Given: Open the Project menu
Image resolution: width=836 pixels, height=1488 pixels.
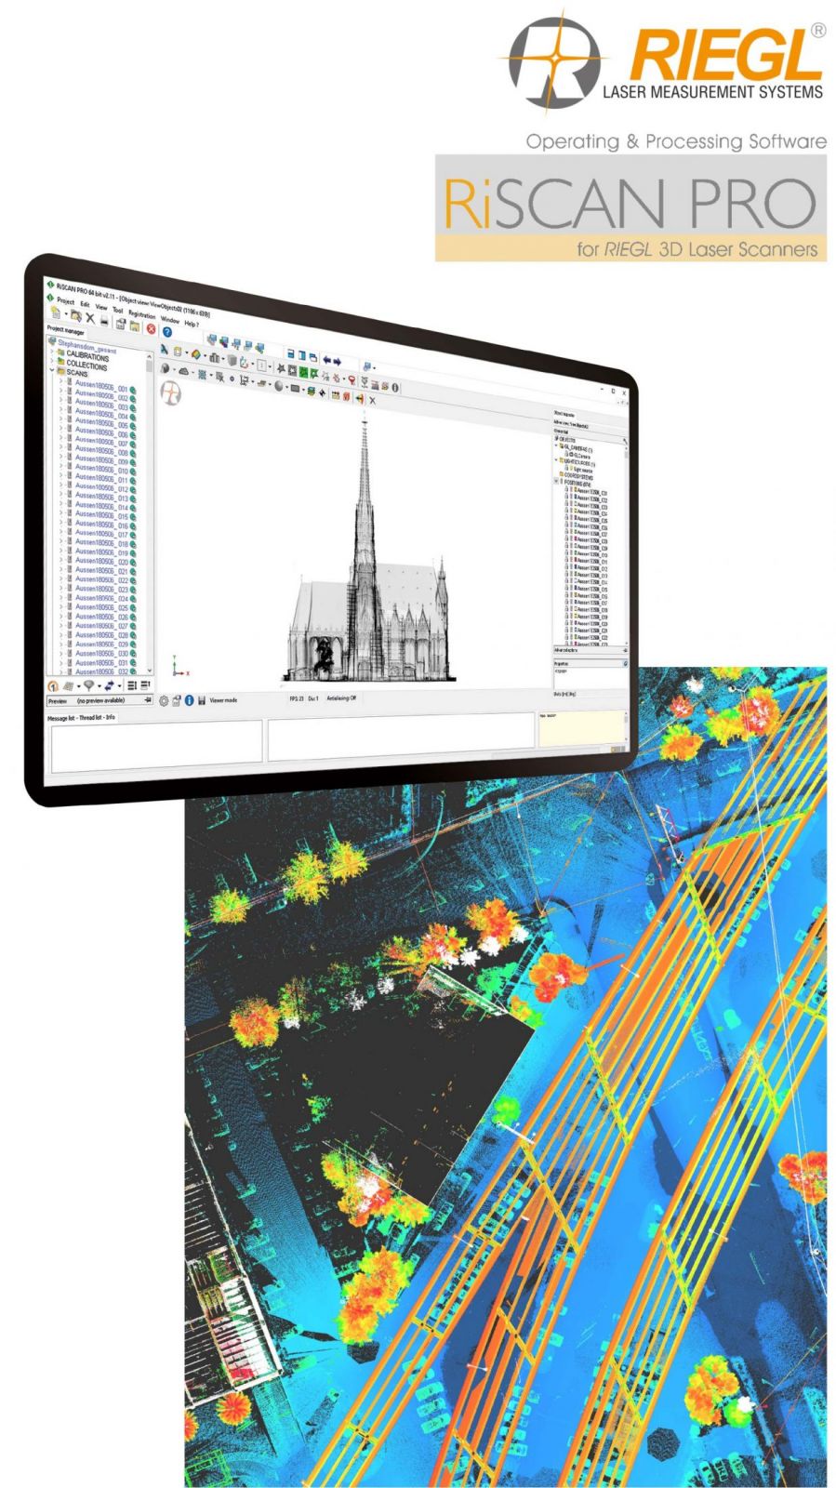Looking at the screenshot, I should [x=65, y=301].
